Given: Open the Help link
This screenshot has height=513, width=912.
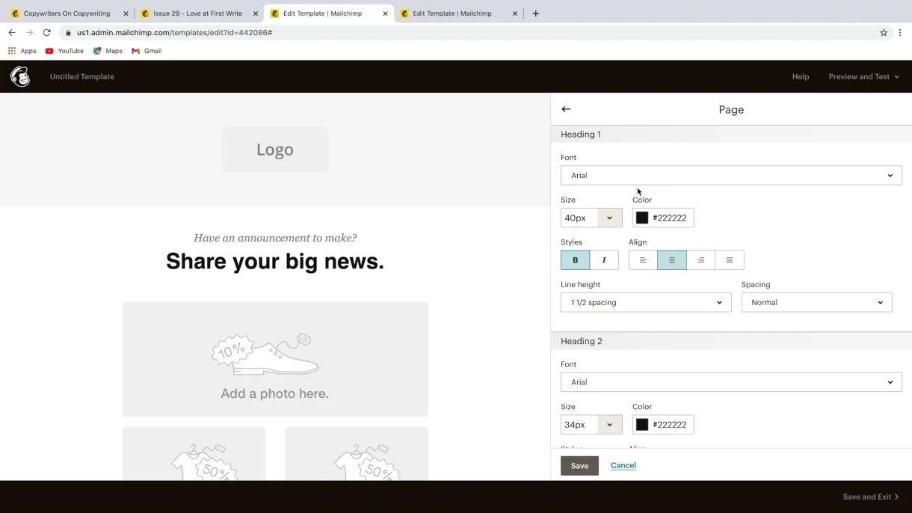Looking at the screenshot, I should coord(801,76).
